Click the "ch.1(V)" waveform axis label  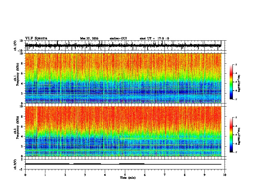pyautogui.click(x=15, y=45)
